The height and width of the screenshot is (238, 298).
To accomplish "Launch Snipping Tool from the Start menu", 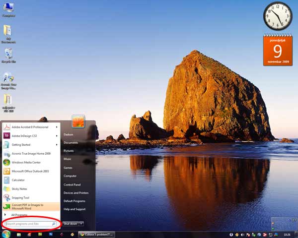I will pyautogui.click(x=20, y=197).
